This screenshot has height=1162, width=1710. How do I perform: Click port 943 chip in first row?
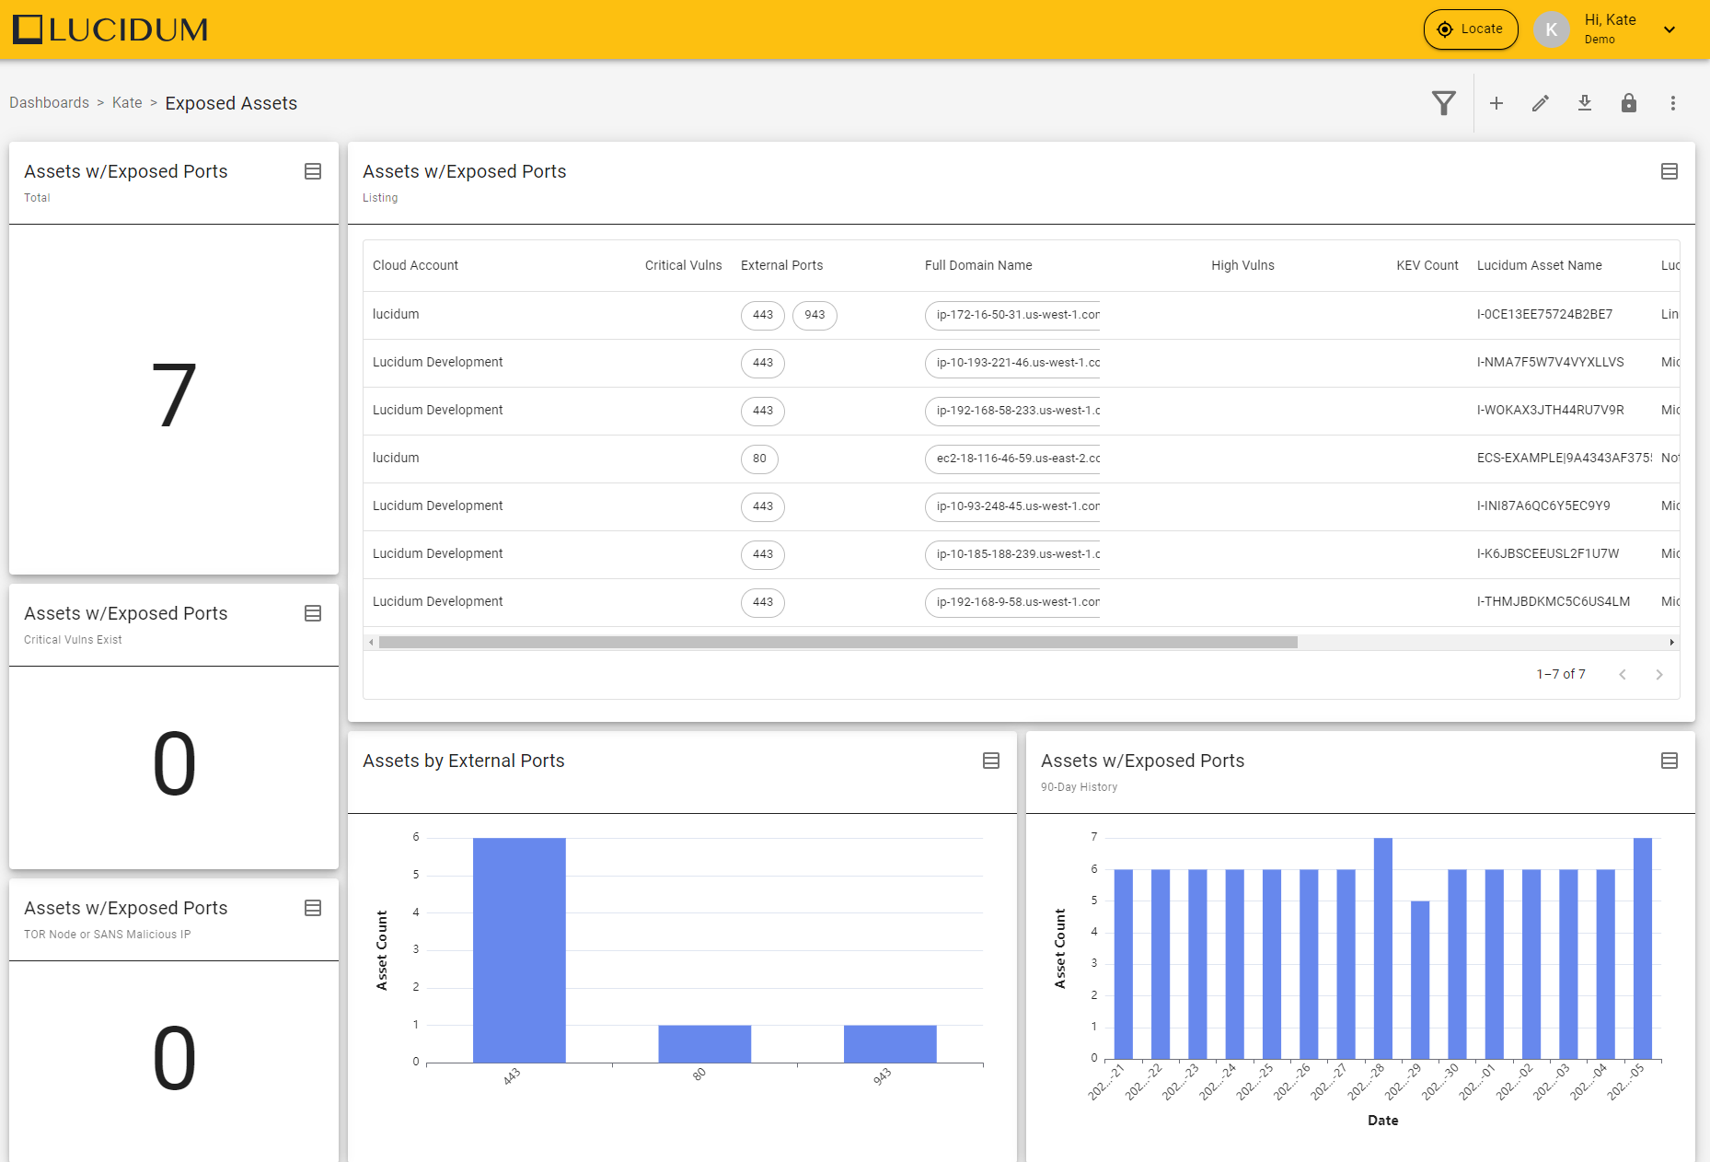point(815,315)
